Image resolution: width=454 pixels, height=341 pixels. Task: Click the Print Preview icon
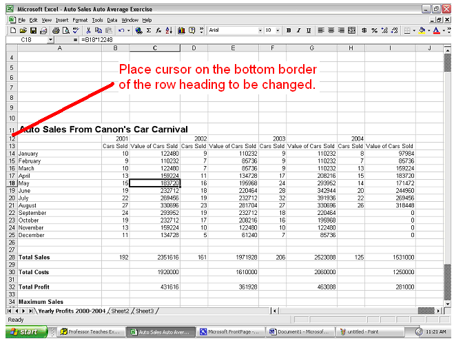point(65,30)
